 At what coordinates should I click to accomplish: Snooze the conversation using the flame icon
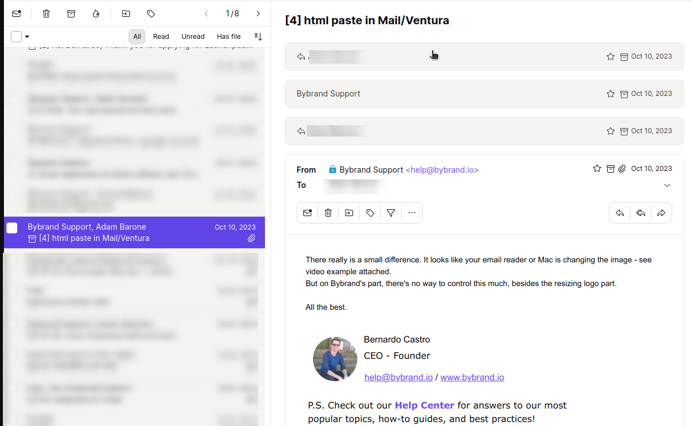[x=96, y=14]
